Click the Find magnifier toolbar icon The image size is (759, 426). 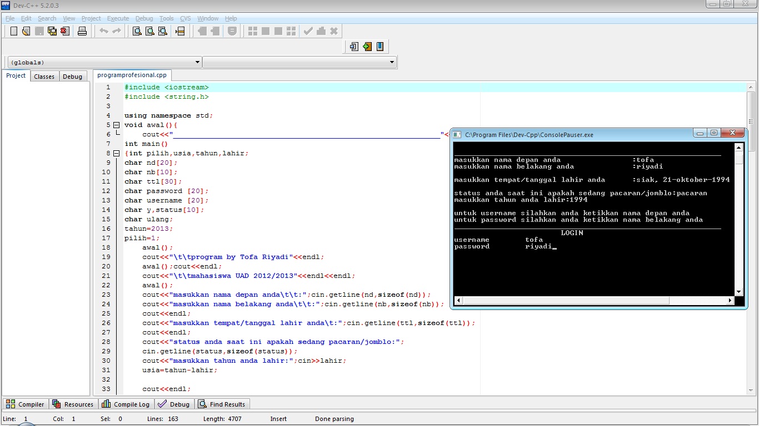pos(137,31)
